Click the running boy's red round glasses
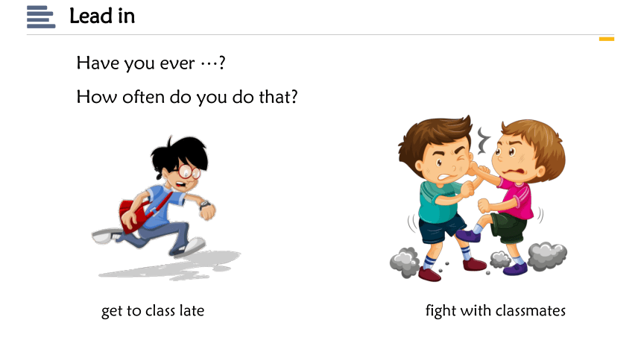 [189, 172]
